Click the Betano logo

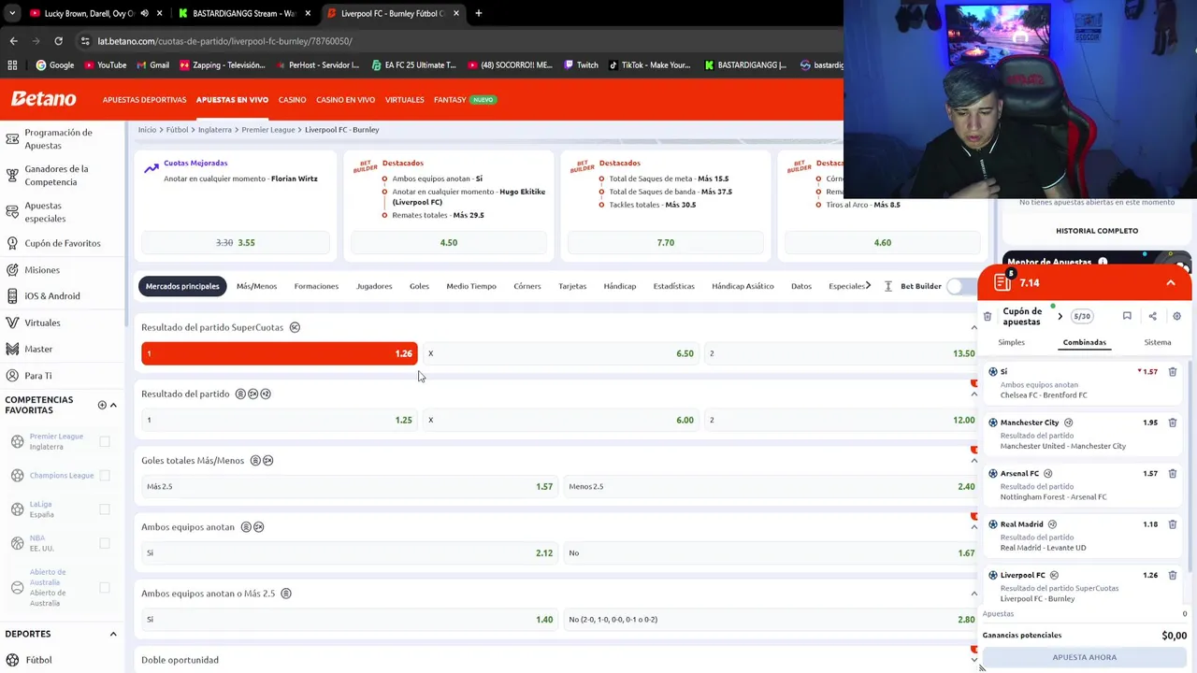(x=43, y=99)
